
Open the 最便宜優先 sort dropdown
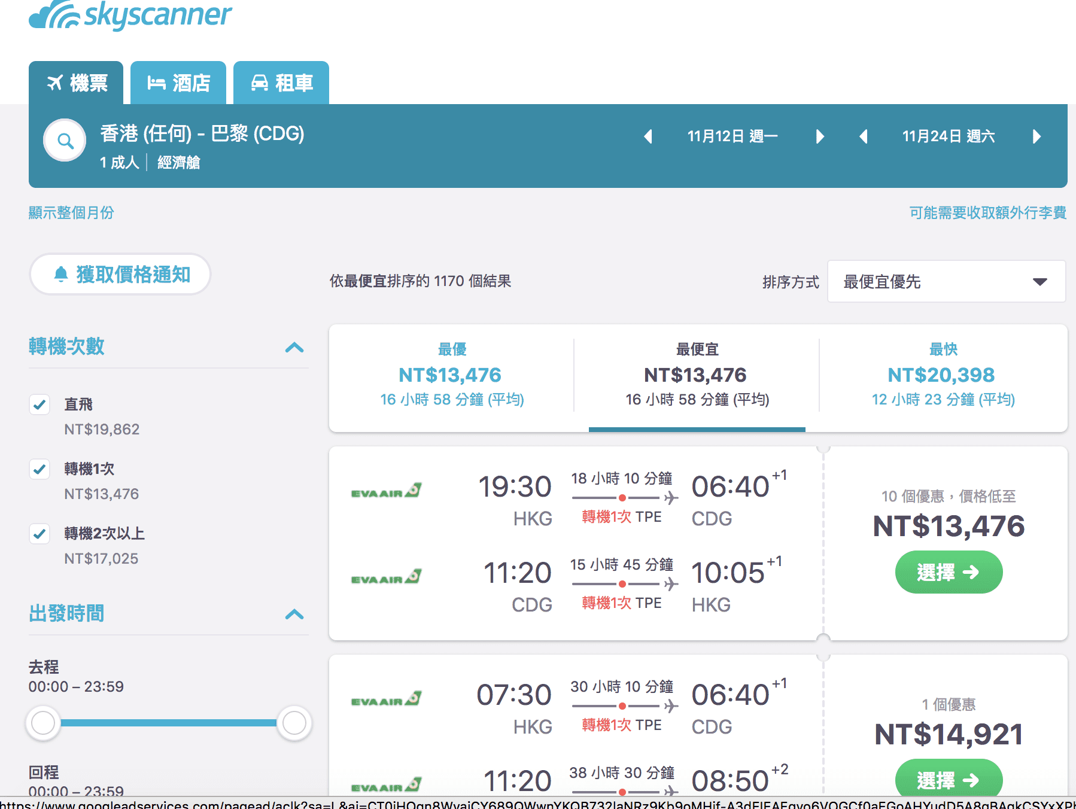coord(946,281)
